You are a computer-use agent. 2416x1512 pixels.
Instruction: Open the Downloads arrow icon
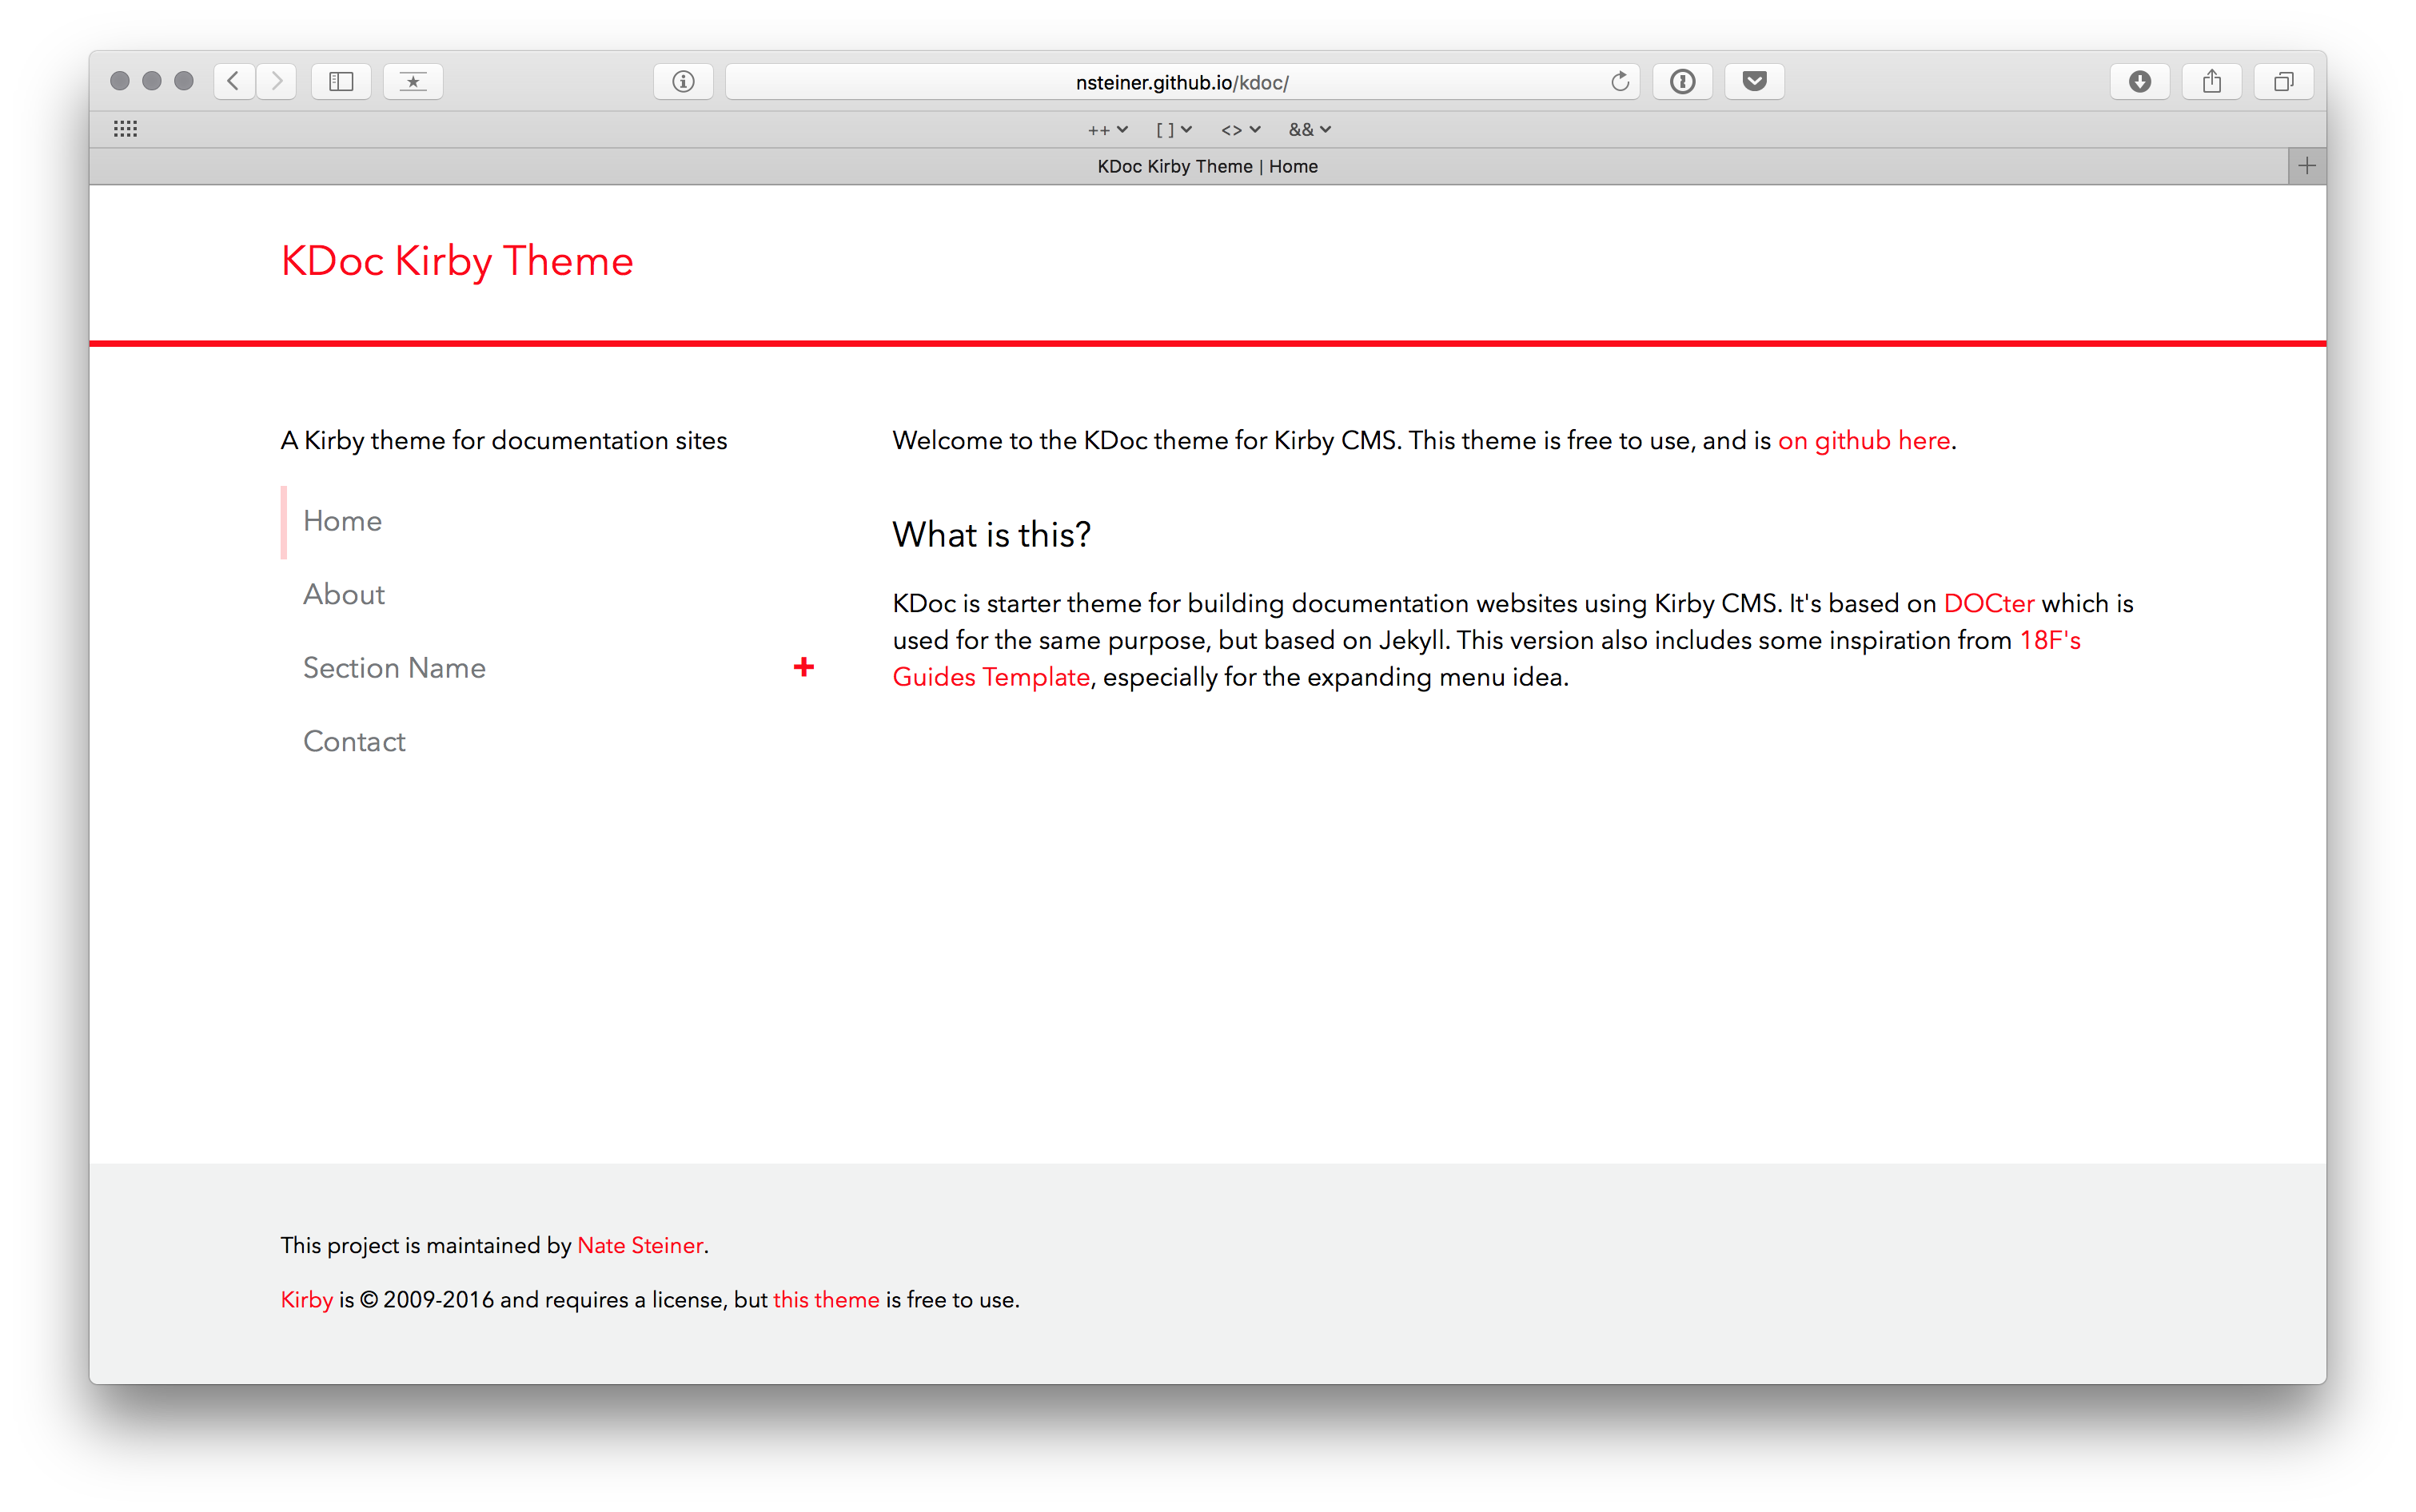(2140, 81)
